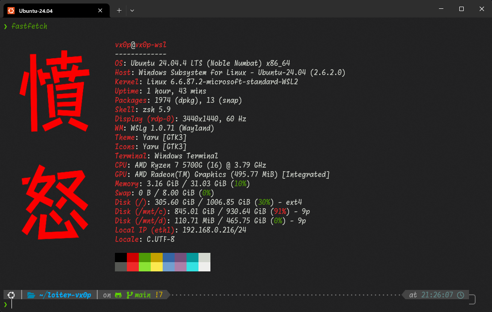Click the folder icon in the prompt

[x=31, y=295]
